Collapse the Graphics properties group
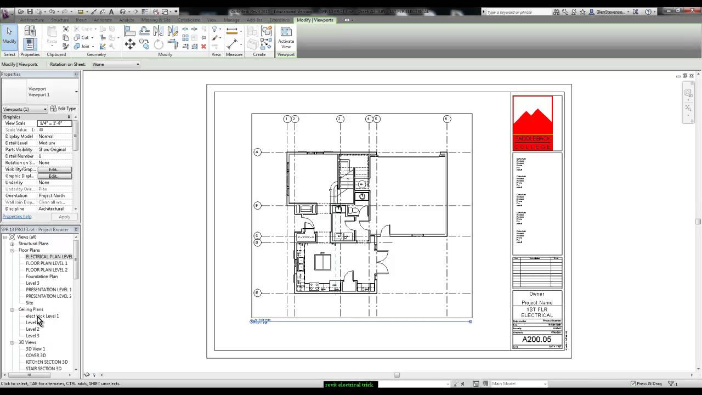 pos(69,117)
